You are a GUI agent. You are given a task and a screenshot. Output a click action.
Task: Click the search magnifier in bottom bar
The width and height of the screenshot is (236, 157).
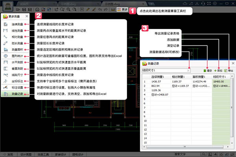click(204, 154)
